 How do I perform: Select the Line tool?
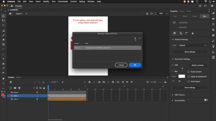click(x=3, y=49)
